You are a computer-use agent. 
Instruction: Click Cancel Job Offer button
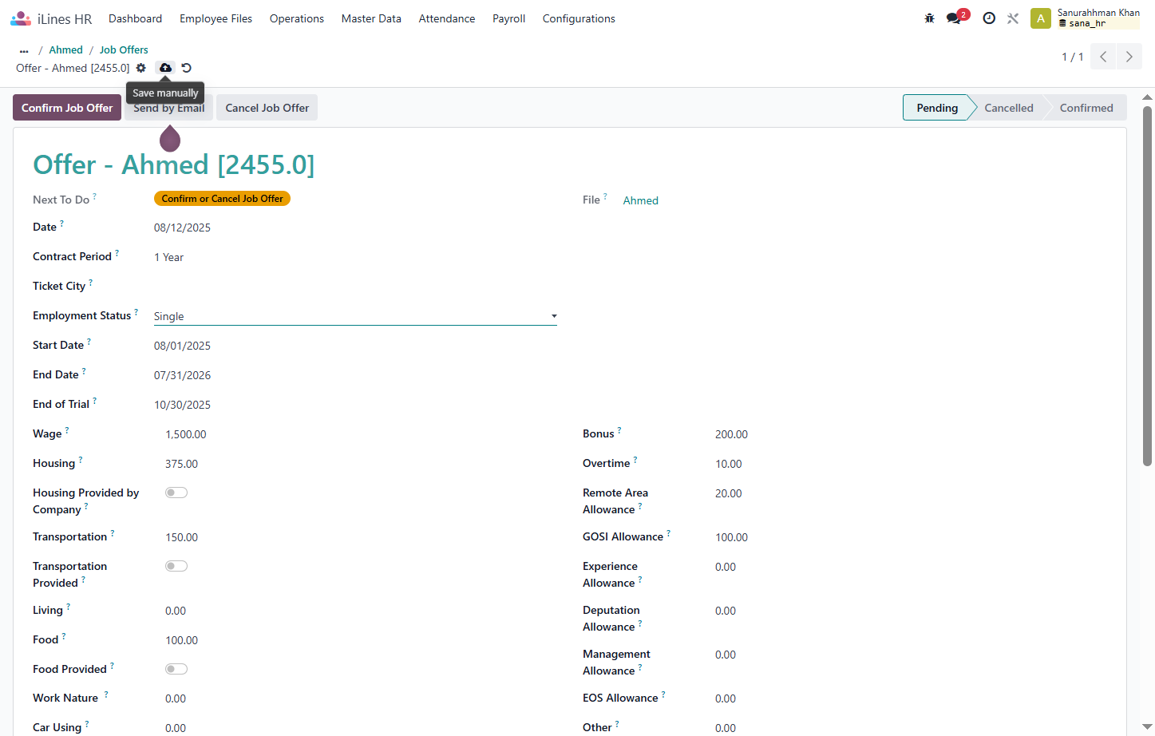pos(267,108)
